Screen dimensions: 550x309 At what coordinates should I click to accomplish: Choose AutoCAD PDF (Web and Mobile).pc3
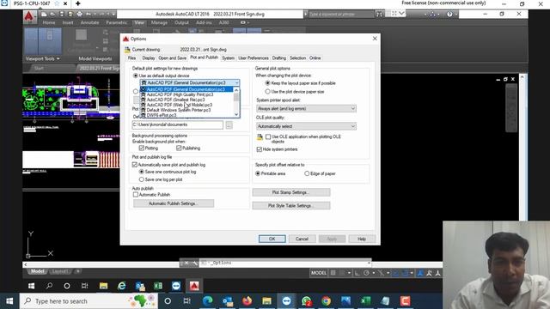point(187,105)
